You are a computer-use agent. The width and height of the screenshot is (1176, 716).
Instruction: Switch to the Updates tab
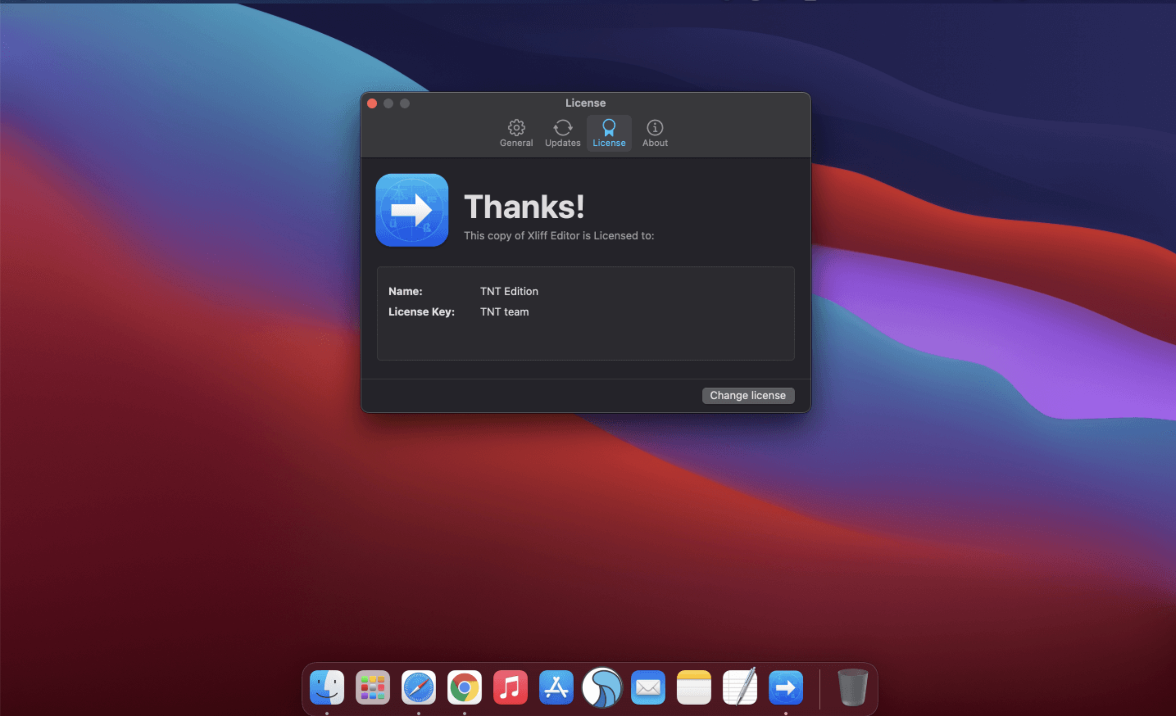(x=562, y=133)
